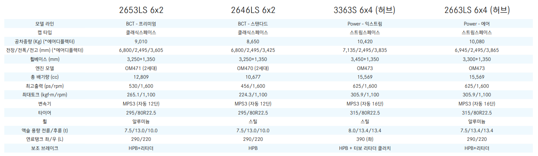Click the 휠베이스 (mm) row label
Screen dimensions: 538x156
[45, 59]
